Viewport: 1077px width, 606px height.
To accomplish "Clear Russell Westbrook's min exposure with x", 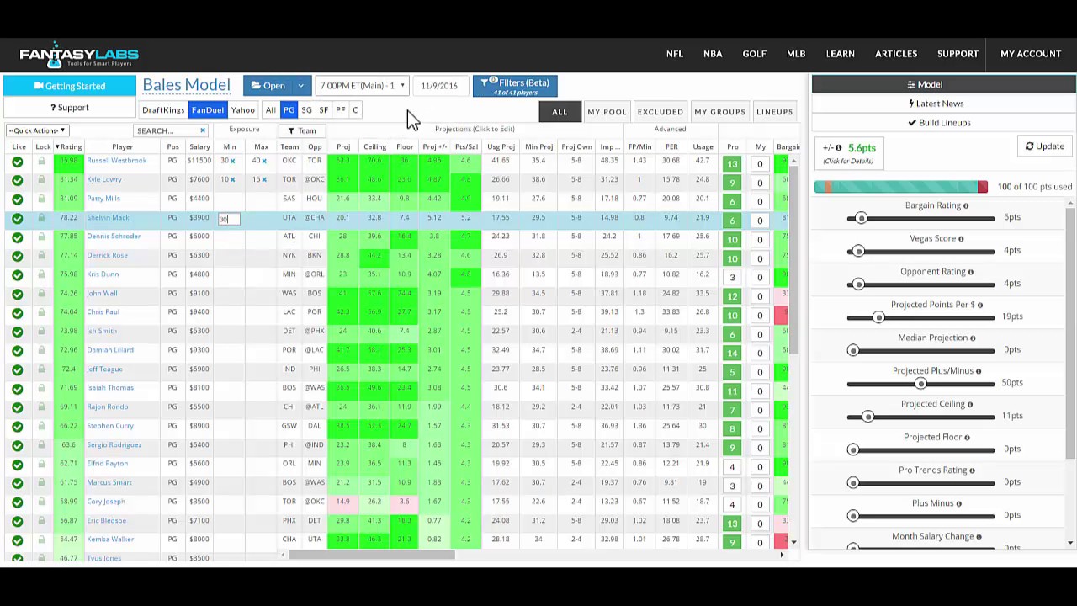I will tap(232, 161).
